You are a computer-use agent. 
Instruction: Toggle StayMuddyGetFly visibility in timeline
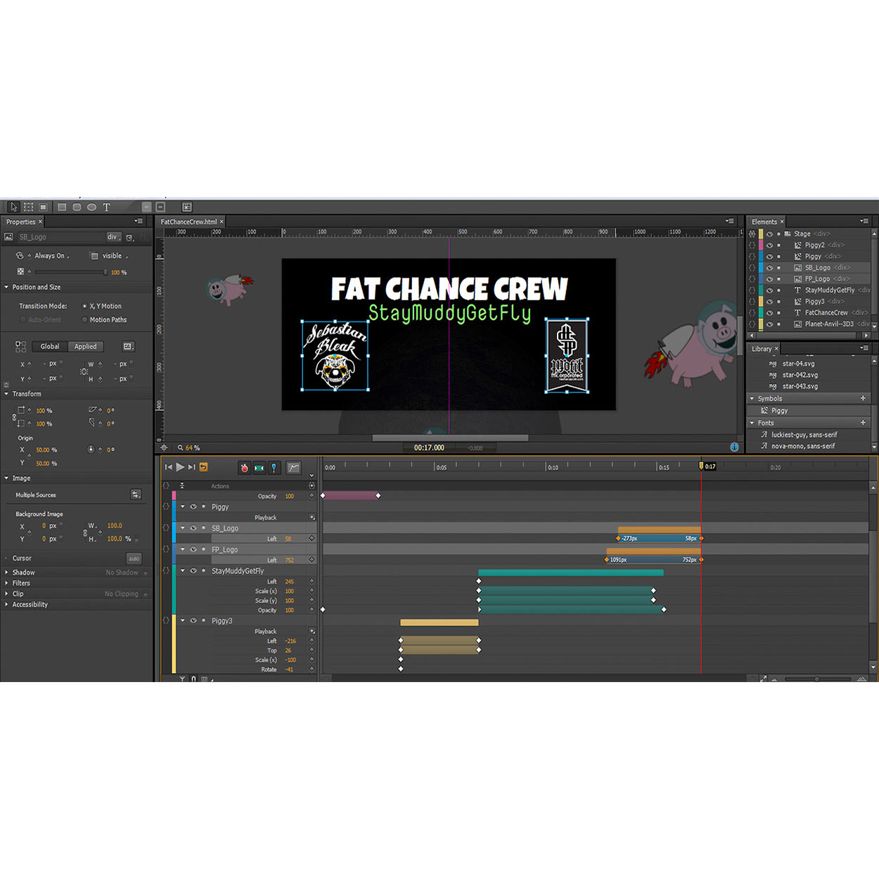(193, 570)
